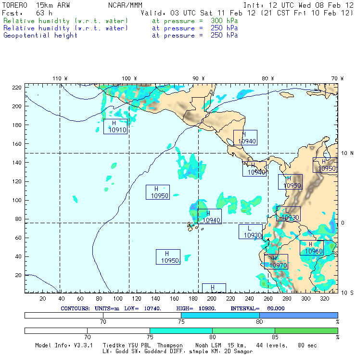Click the H 10910 high pressure label
This screenshot has width=356, height=356.
coord(115,127)
